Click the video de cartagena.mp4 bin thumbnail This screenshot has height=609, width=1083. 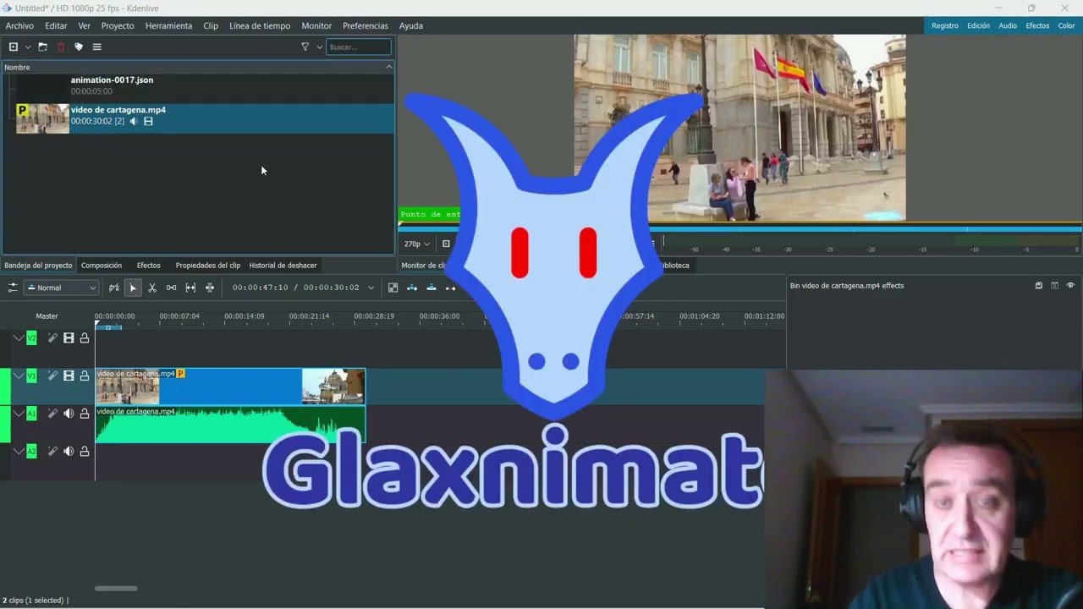42,118
